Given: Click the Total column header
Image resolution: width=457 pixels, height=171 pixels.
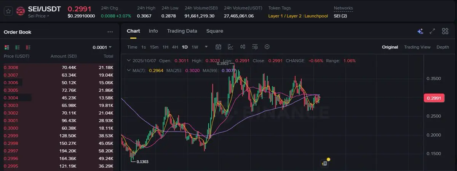Looking at the screenshot, I should click(x=108, y=56).
